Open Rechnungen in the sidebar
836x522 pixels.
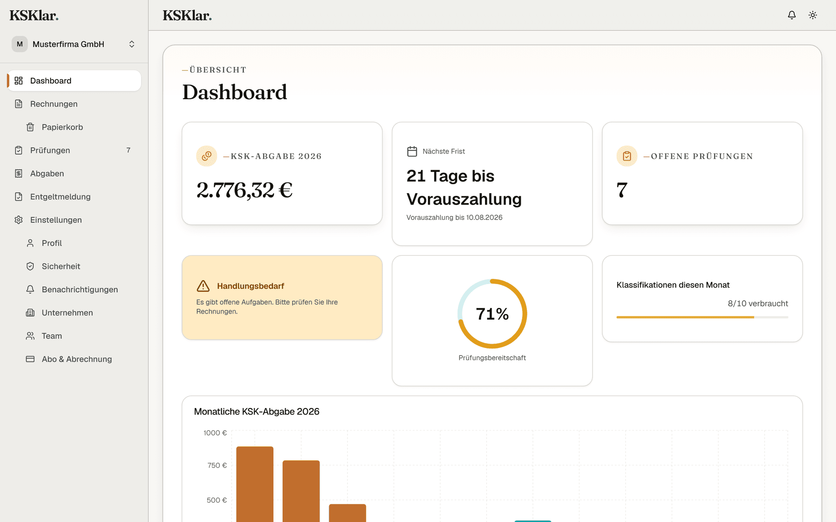74,104
